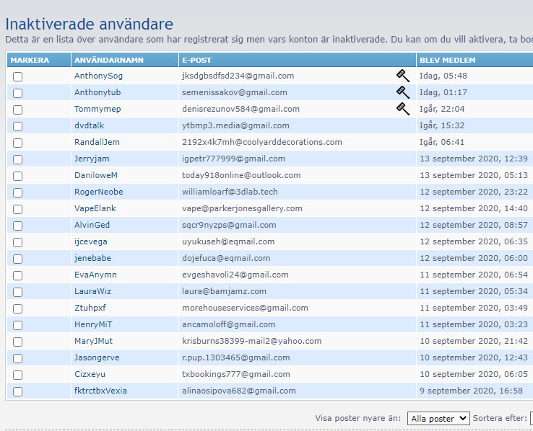Open the VapeElank profile link

point(95,208)
